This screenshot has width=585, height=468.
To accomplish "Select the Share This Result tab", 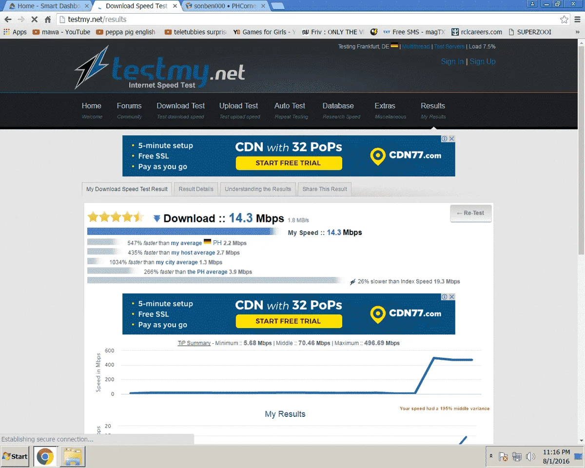I will coord(325,189).
